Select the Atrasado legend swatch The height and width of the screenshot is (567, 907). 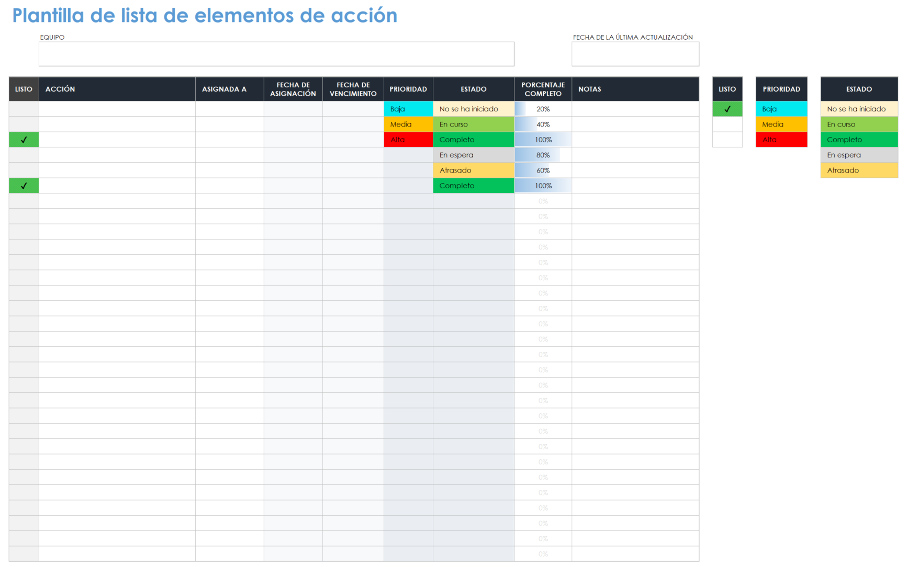point(859,170)
